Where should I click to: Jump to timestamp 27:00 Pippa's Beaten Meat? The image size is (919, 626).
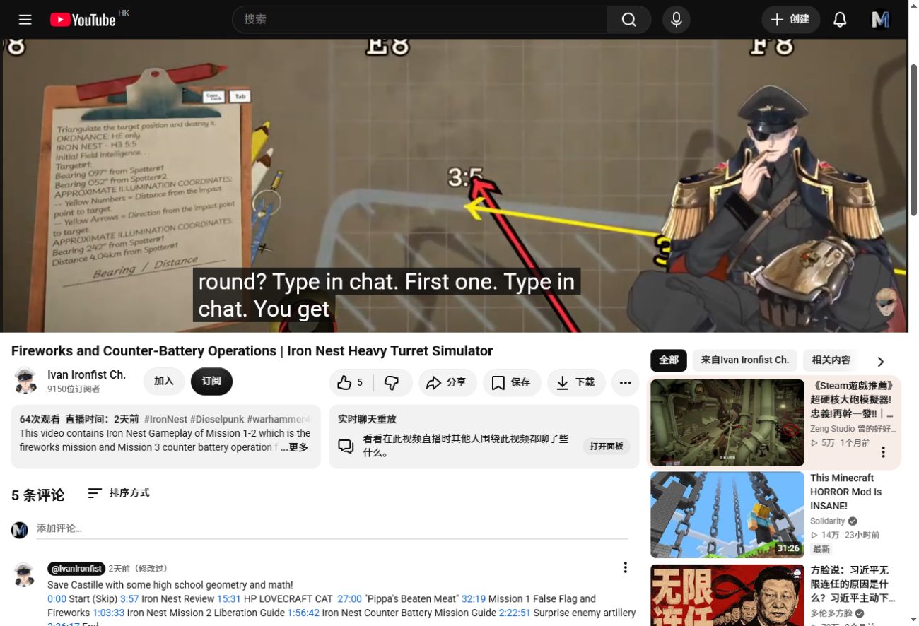(350, 599)
